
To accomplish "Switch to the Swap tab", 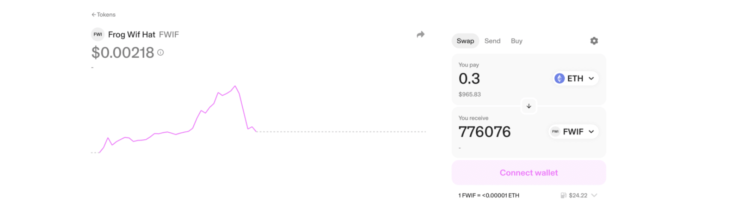I will pyautogui.click(x=465, y=41).
